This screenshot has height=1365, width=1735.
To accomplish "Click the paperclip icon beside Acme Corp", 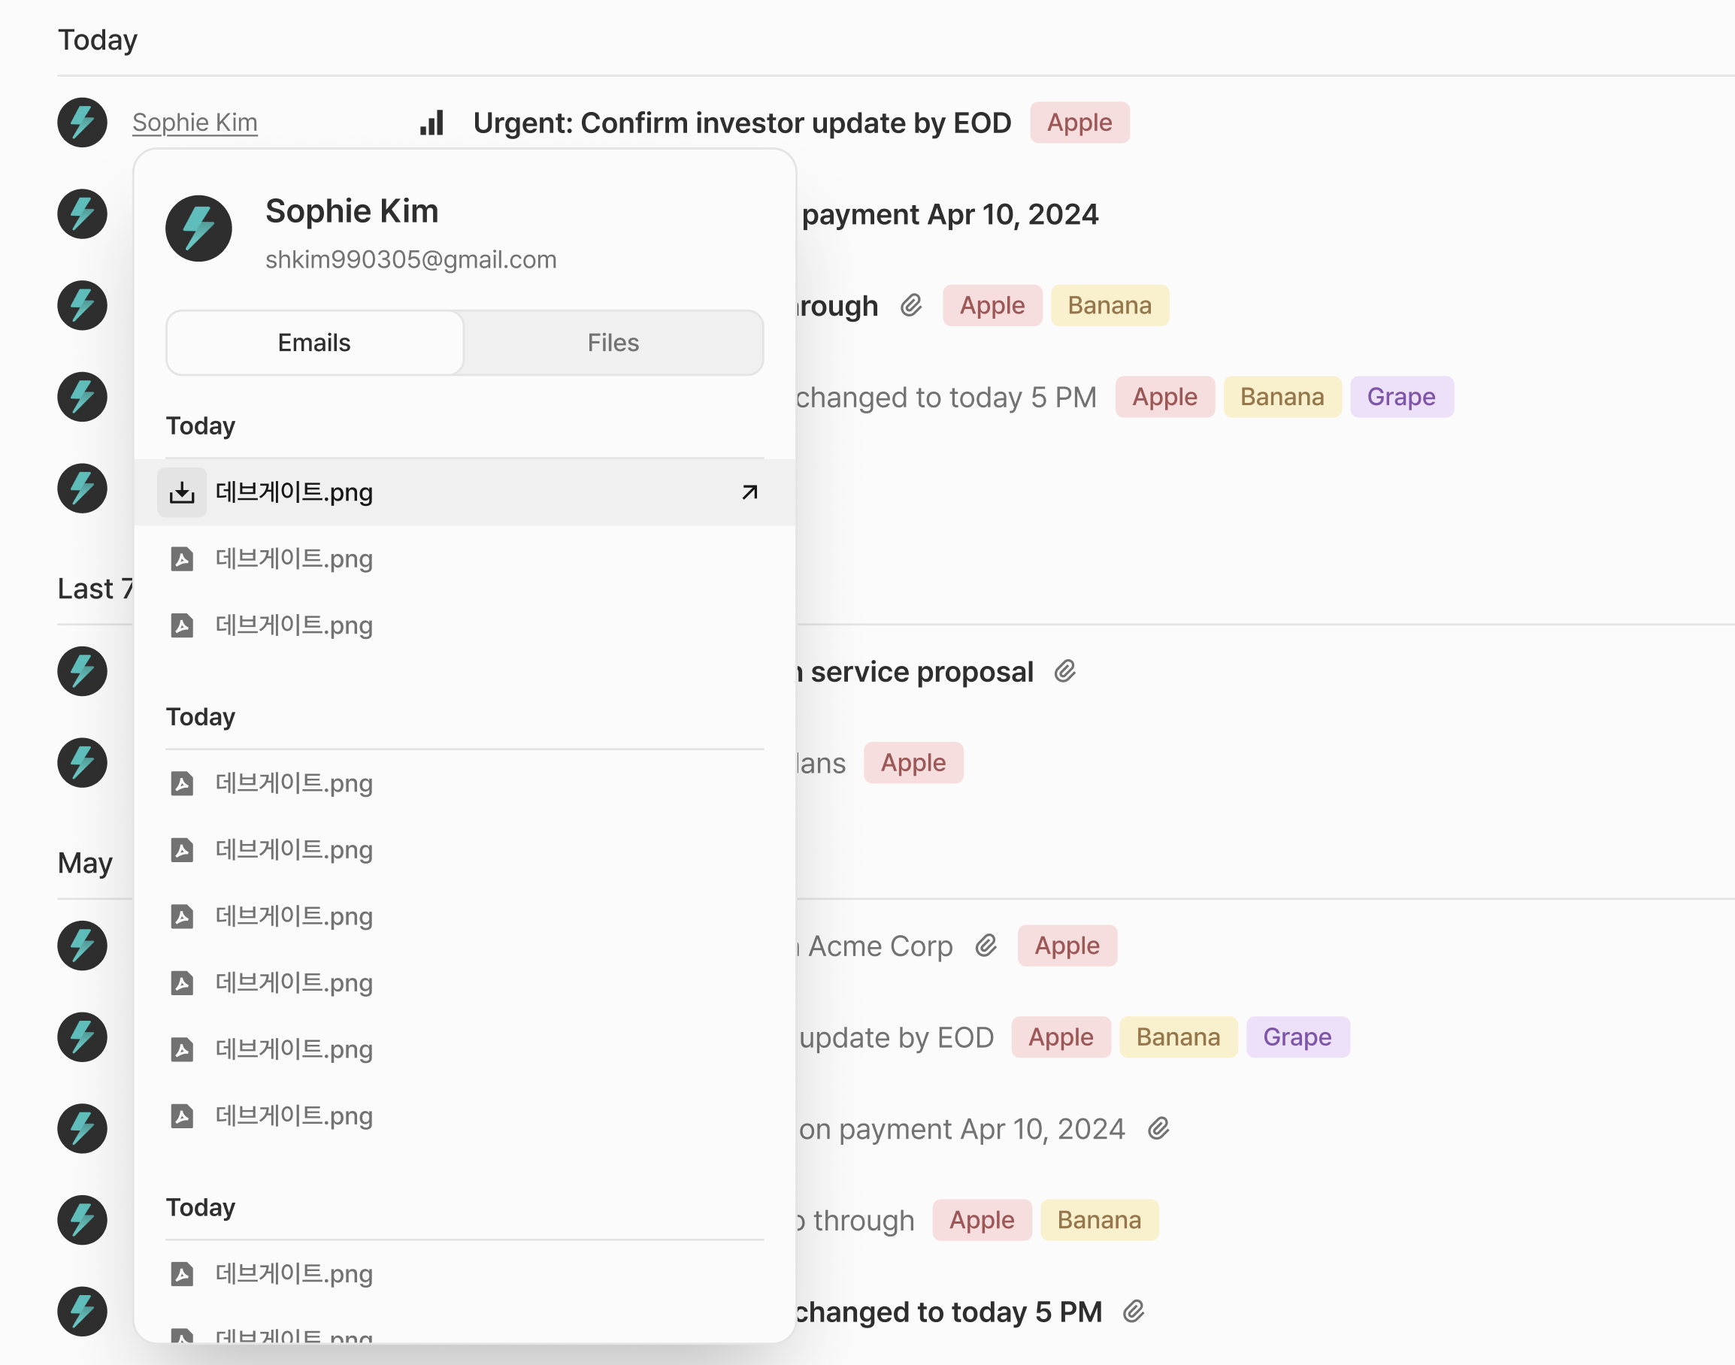I will pos(986,946).
